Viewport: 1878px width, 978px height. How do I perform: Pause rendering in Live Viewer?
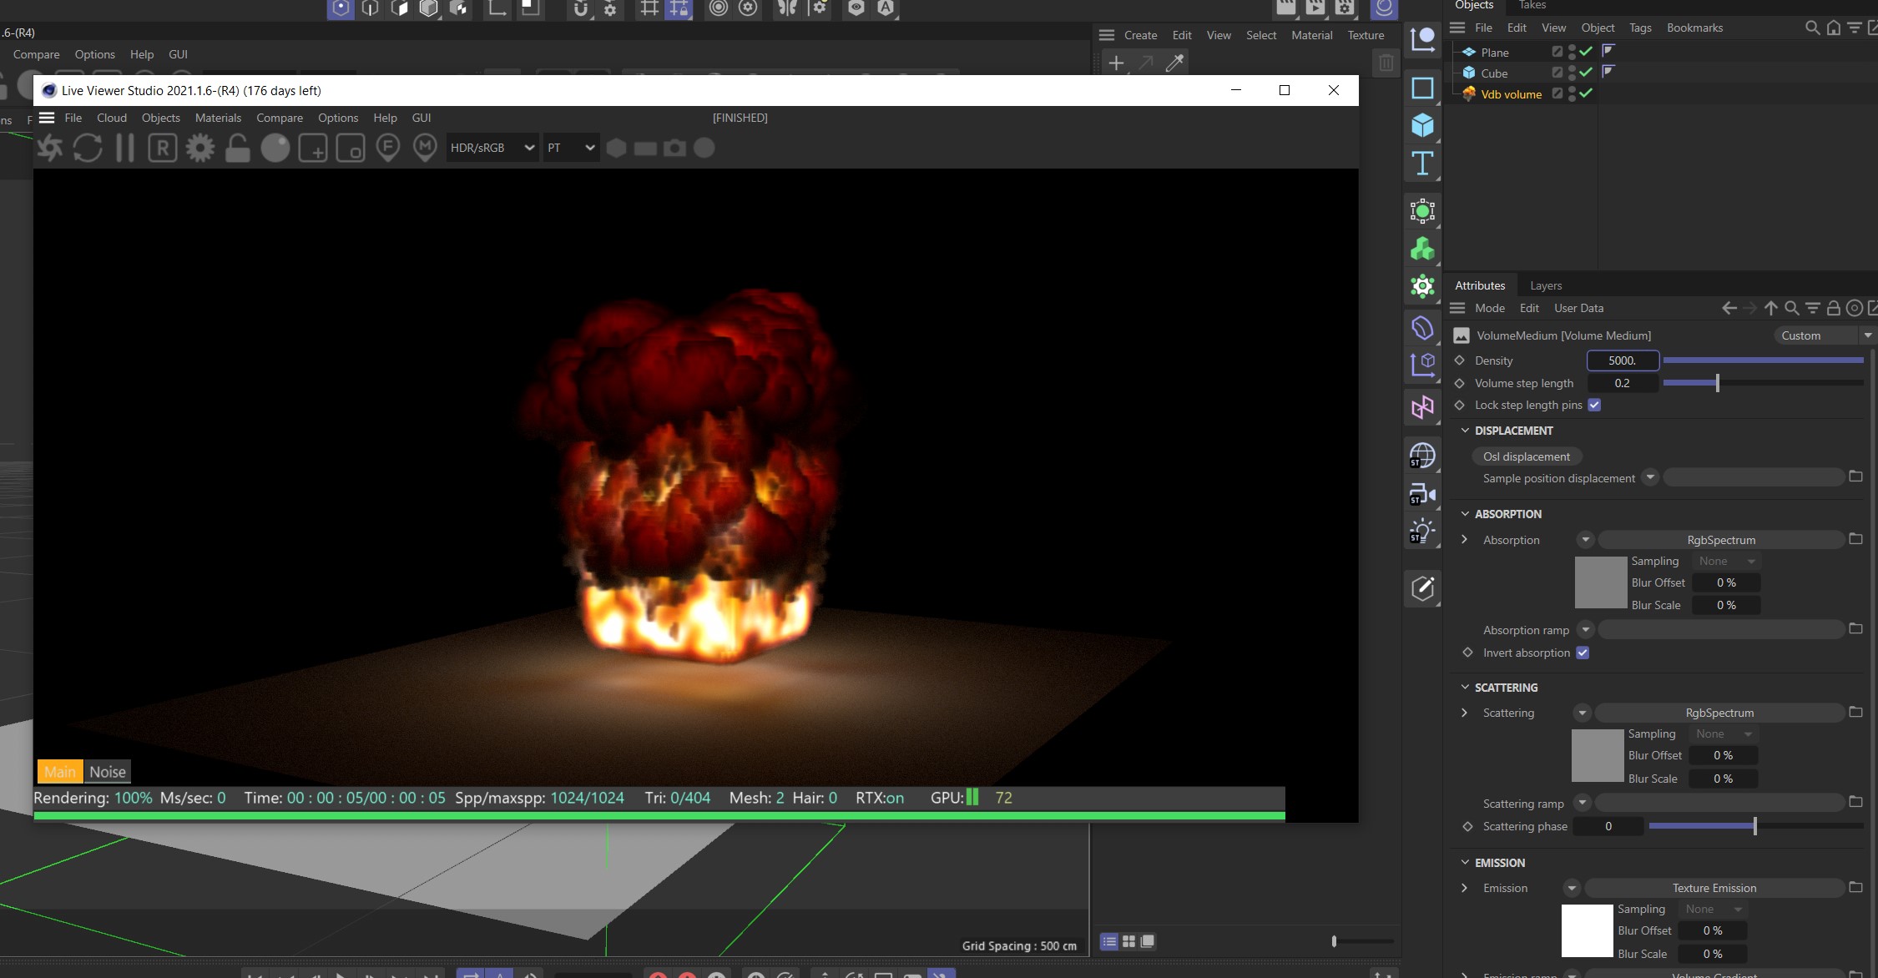pos(125,149)
